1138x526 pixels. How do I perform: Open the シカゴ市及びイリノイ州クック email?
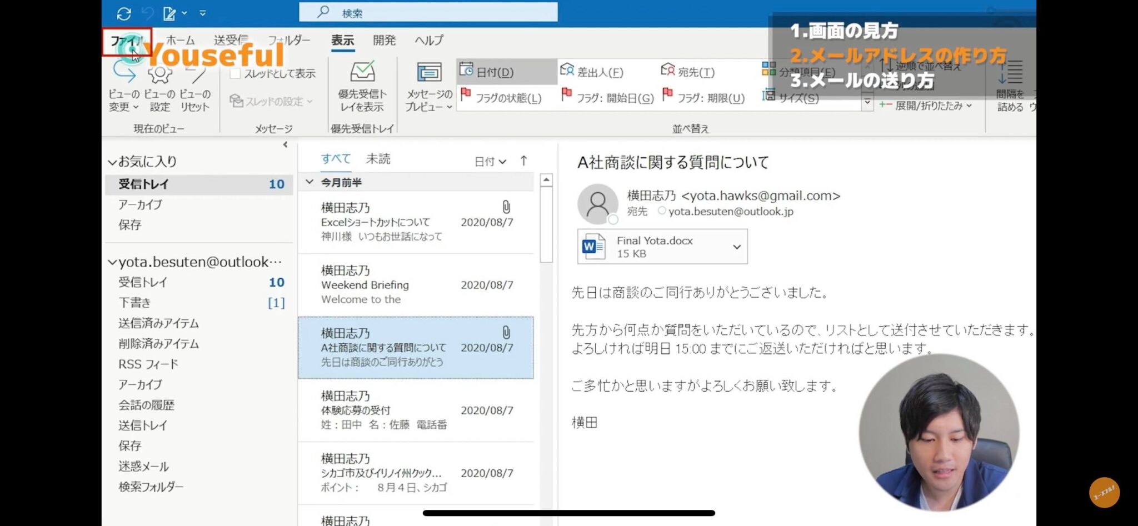[416, 473]
